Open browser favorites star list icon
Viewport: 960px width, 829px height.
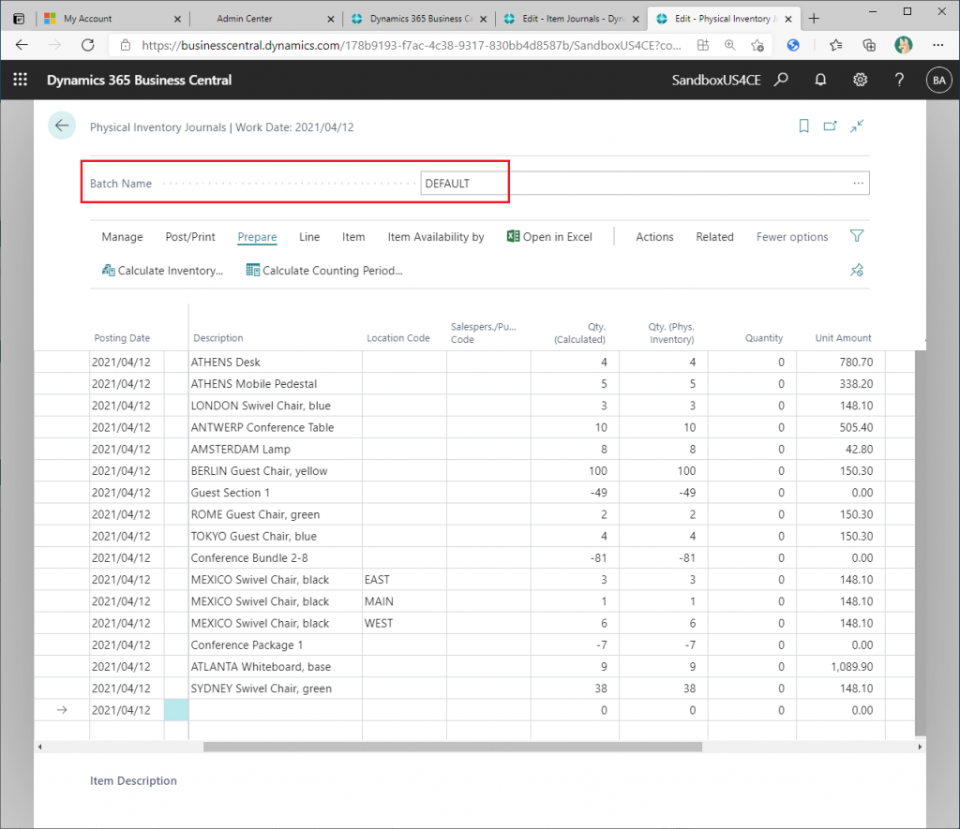pos(835,45)
